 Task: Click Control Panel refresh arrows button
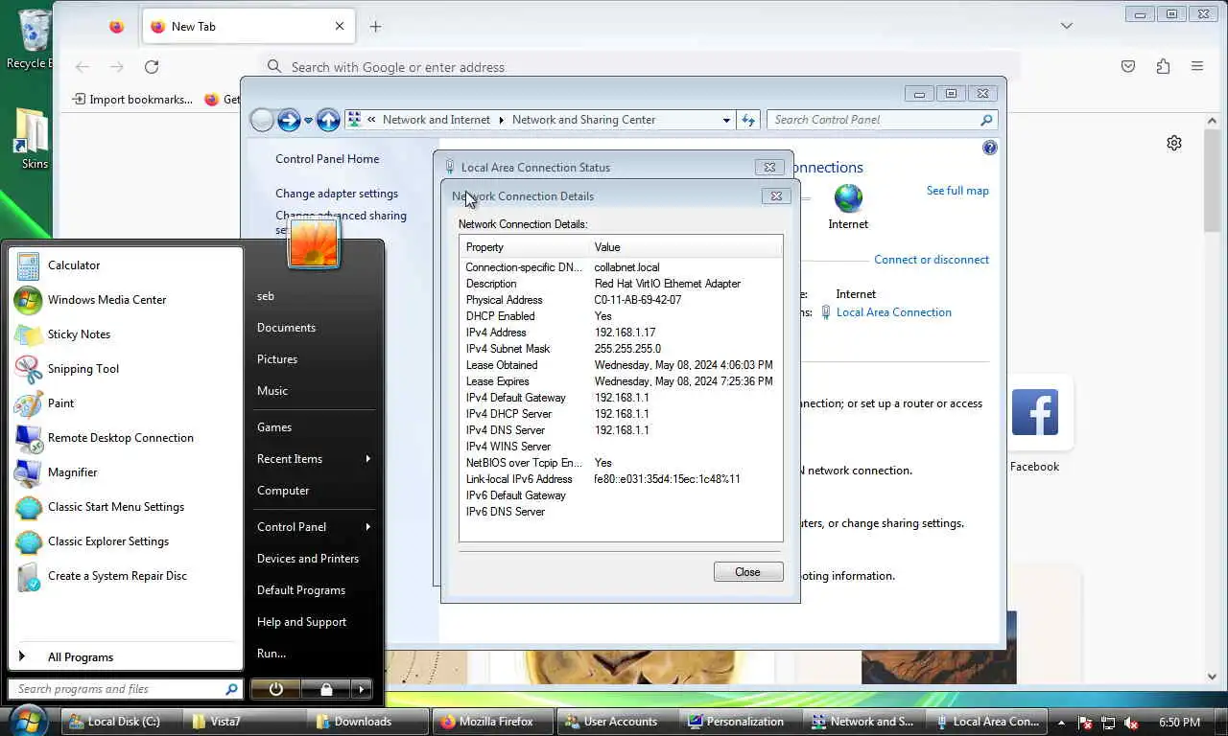tap(749, 120)
